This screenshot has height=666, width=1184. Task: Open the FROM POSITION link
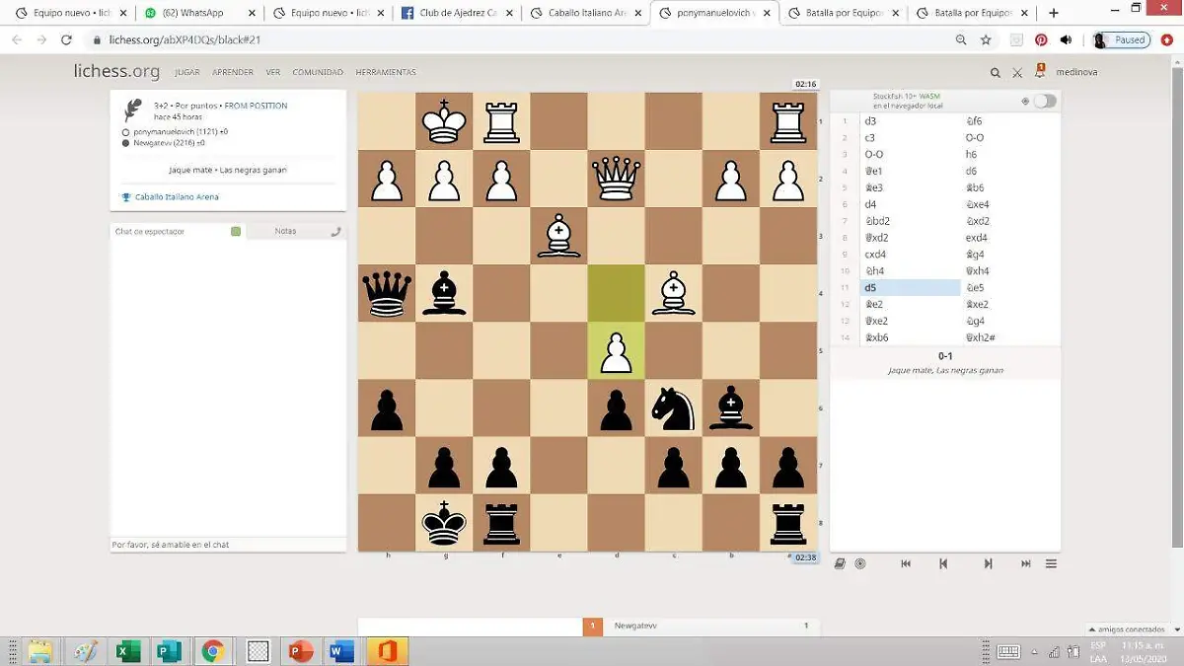[258, 106]
